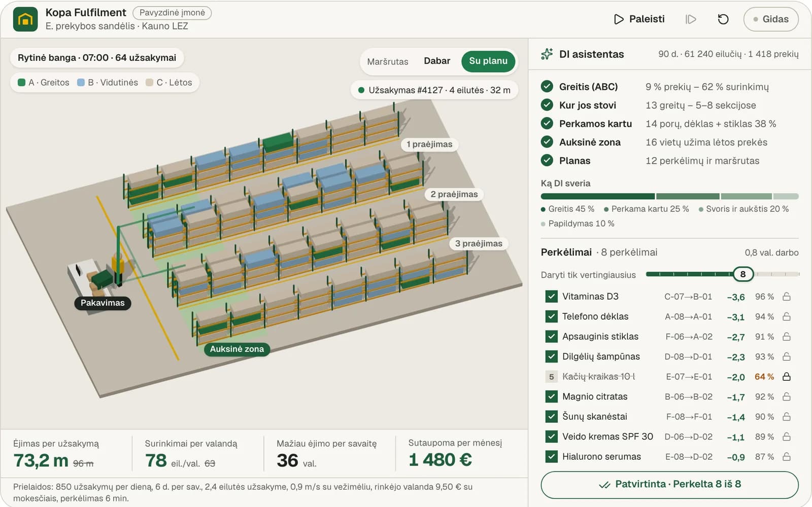Viewport: 812px width, 507px height.
Task: Toggle the Dilgėlių šampūnas checkbox
Action: (551, 356)
